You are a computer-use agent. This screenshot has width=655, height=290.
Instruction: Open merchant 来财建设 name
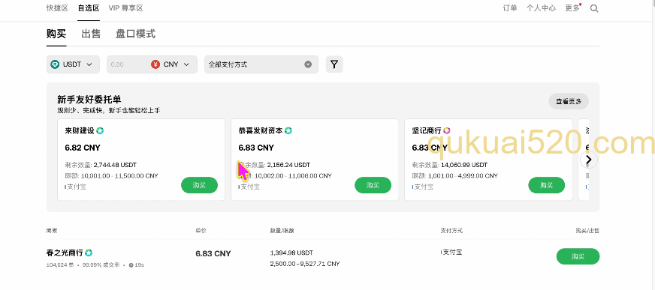coord(80,130)
